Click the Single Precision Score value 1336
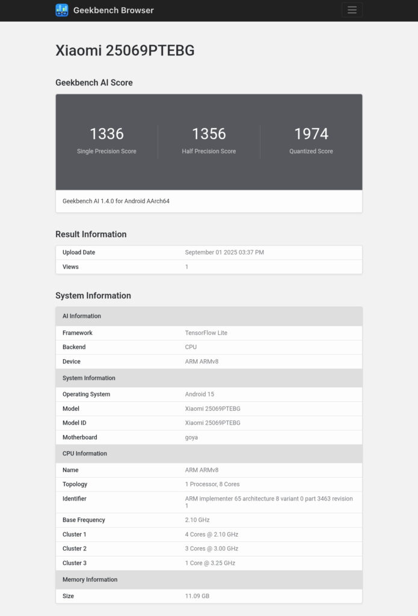Viewport: 418px width, 616px height. click(x=106, y=134)
